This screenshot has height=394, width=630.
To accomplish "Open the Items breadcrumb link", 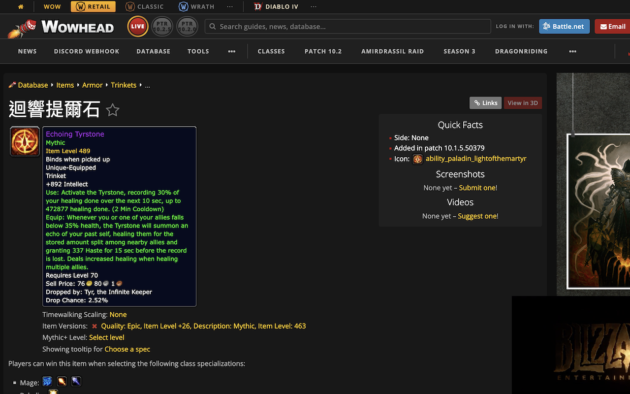I will (65, 85).
